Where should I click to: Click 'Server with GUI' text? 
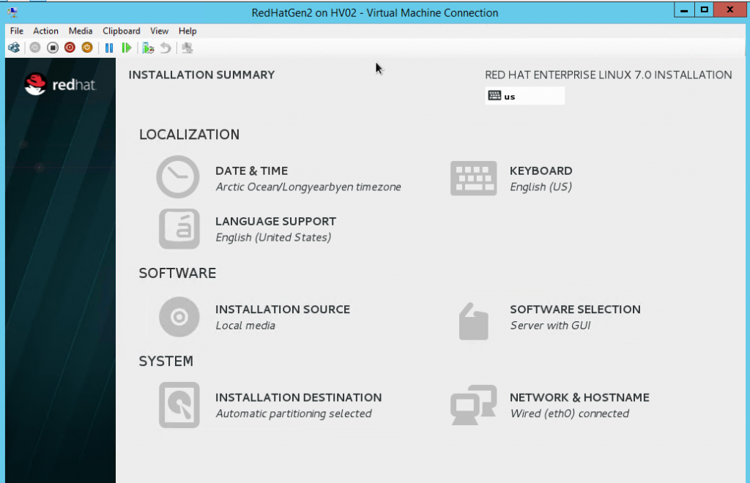pos(550,326)
